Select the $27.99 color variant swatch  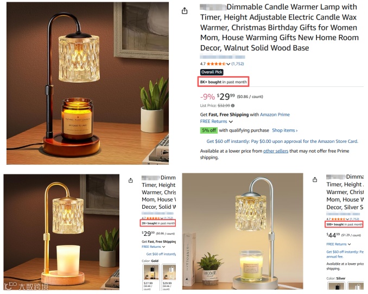tap(151, 277)
